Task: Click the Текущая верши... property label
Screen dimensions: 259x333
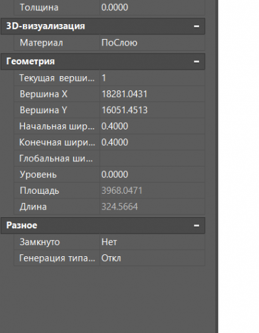Action: [x=57, y=78]
